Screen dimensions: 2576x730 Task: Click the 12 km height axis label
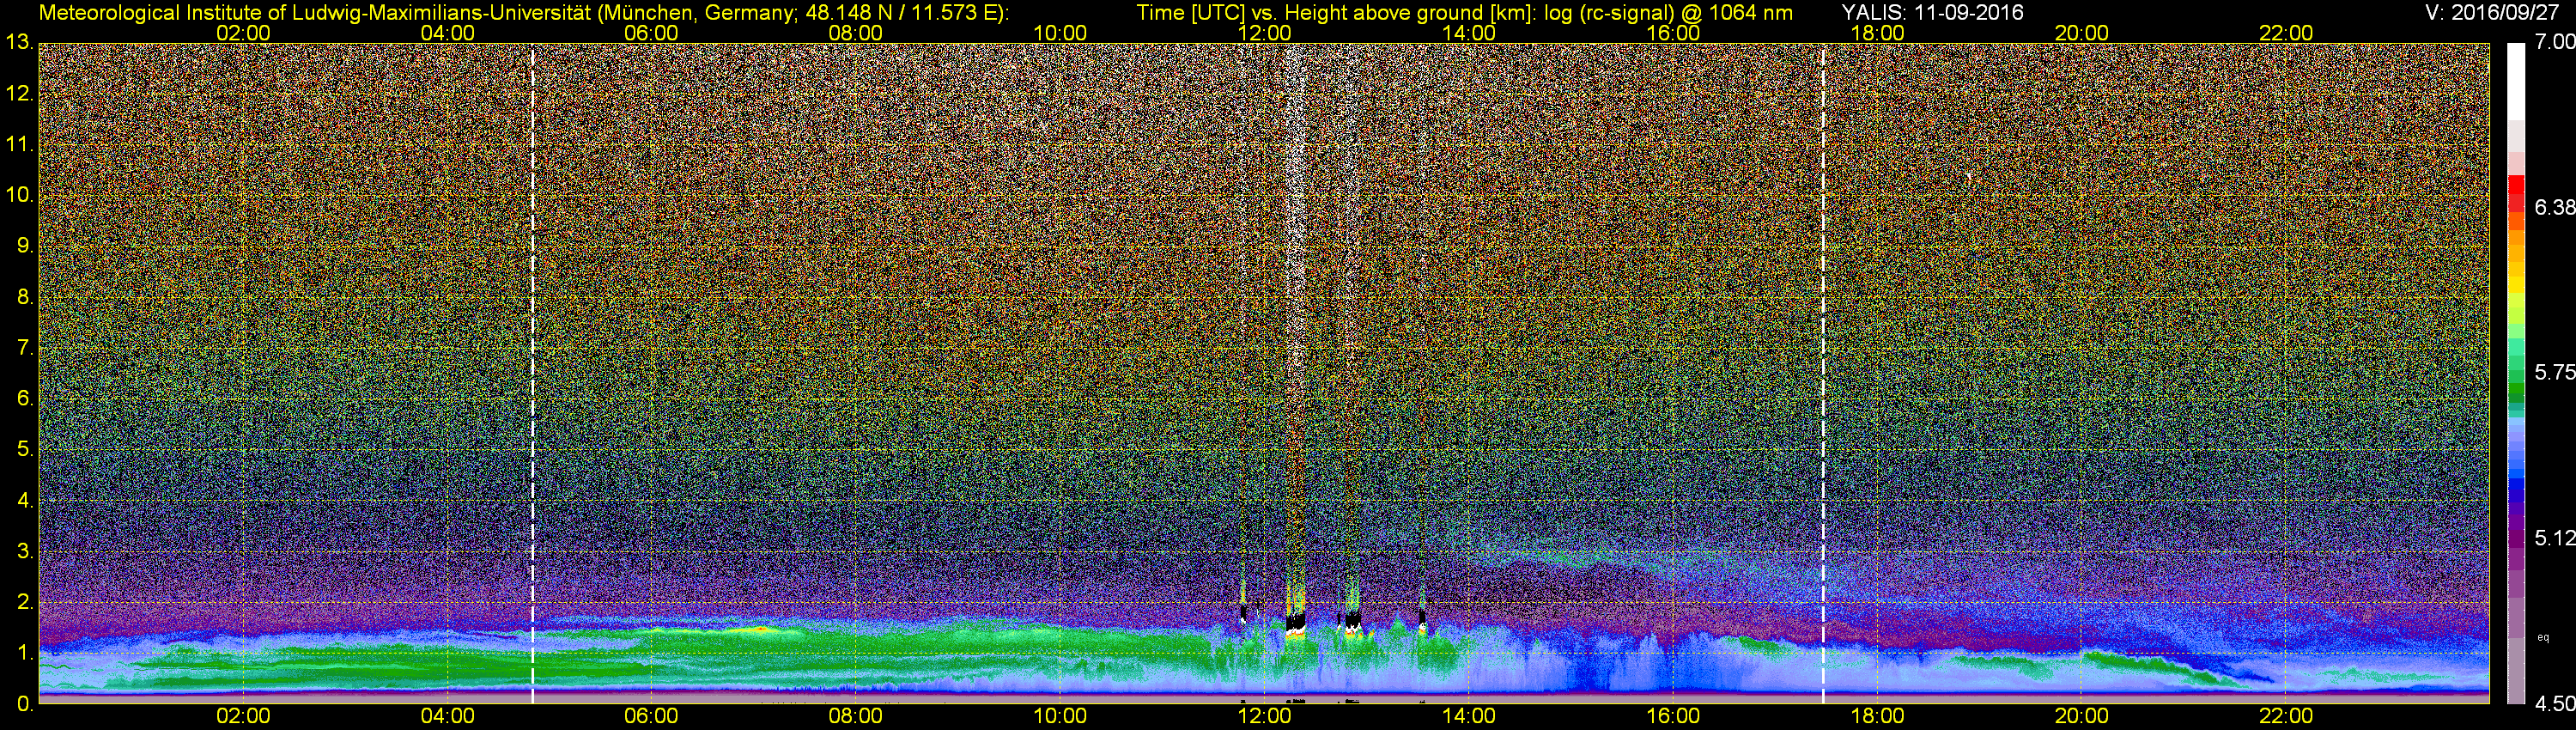click(18, 94)
